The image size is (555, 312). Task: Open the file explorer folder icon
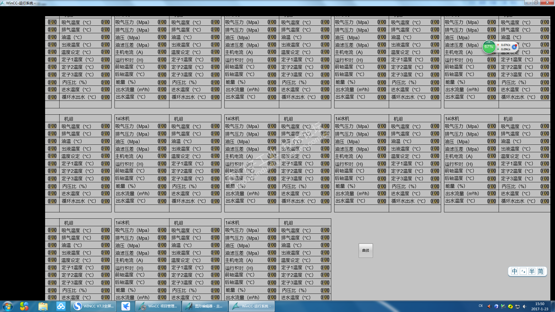[43, 306]
